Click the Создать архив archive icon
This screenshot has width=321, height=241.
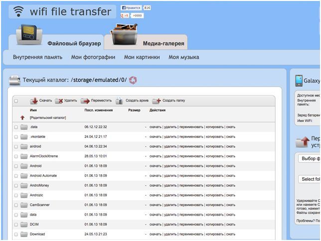pyautogui.click(x=119, y=101)
